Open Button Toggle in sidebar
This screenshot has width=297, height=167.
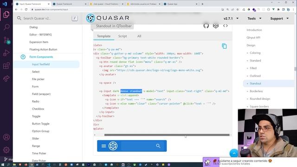pos(41,123)
